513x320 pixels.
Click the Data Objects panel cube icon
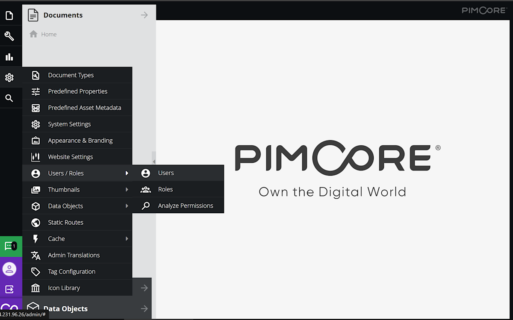click(x=33, y=308)
